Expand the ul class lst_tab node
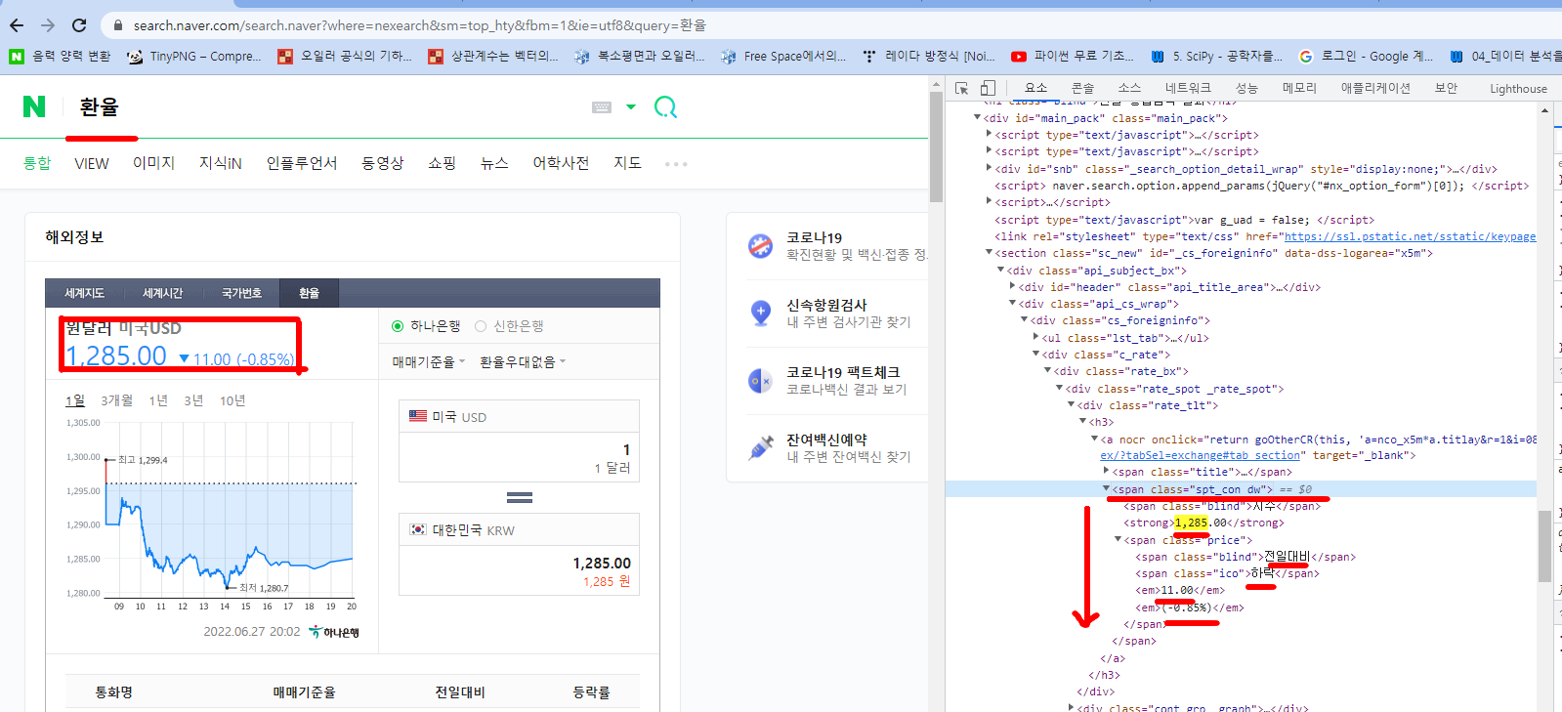This screenshot has height=712, width=1562. (x=1035, y=337)
